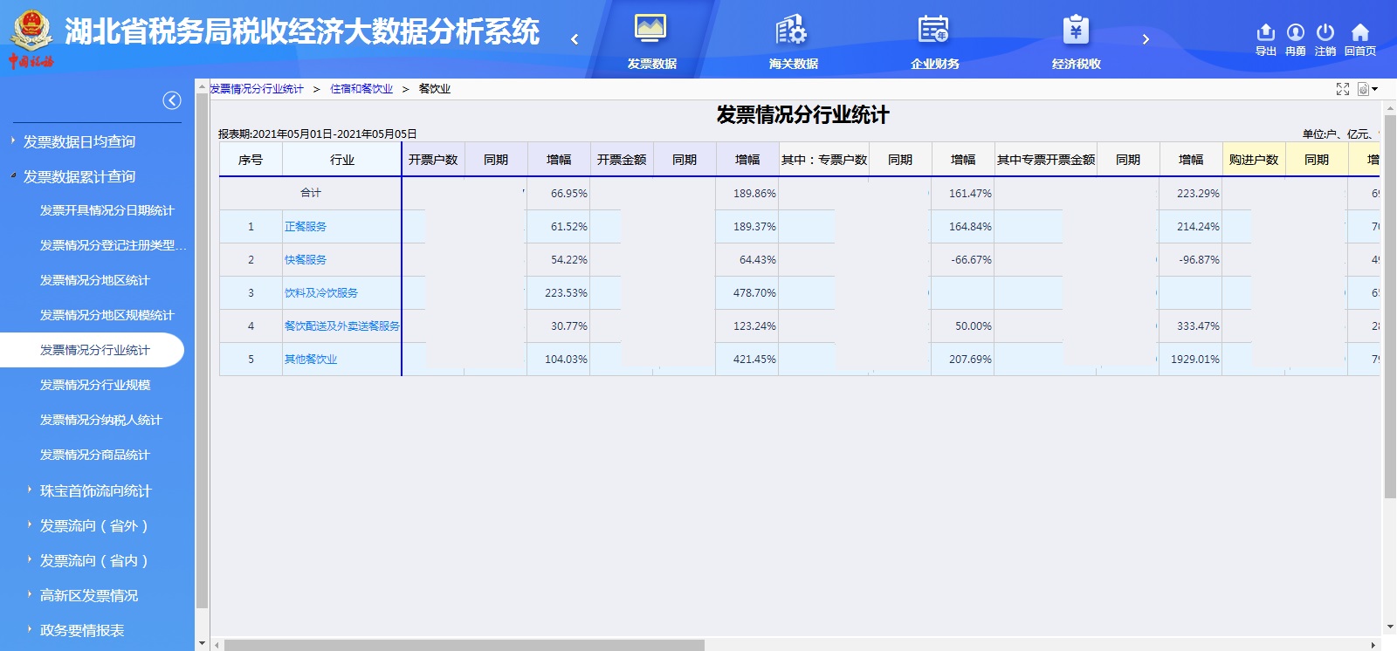Open 餐饮配送及外卖送餐服务 link
The image size is (1397, 651).
tap(342, 326)
